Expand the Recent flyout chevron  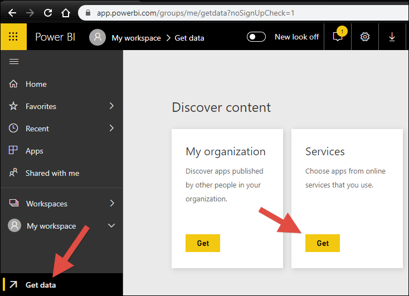(x=111, y=128)
